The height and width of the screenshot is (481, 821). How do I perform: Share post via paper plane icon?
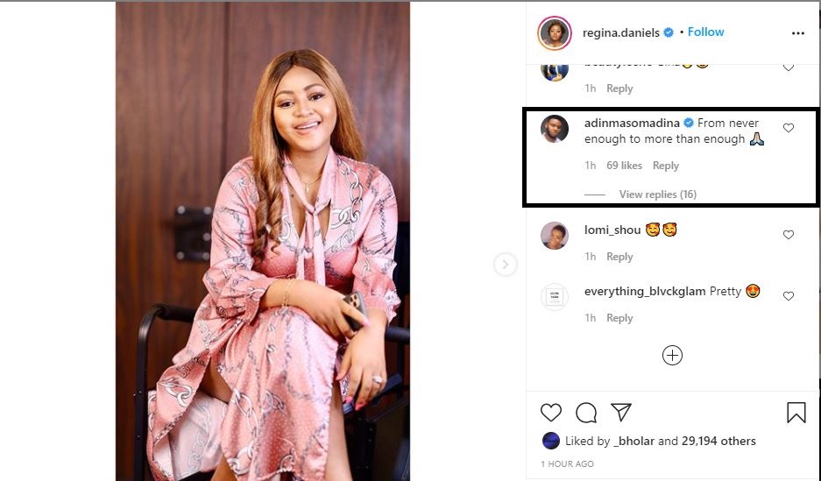coord(621,412)
